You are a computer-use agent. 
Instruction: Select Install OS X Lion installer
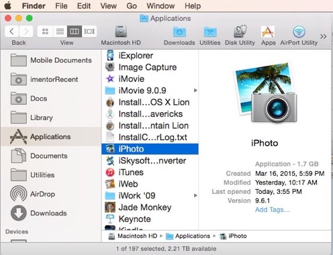[150, 102]
